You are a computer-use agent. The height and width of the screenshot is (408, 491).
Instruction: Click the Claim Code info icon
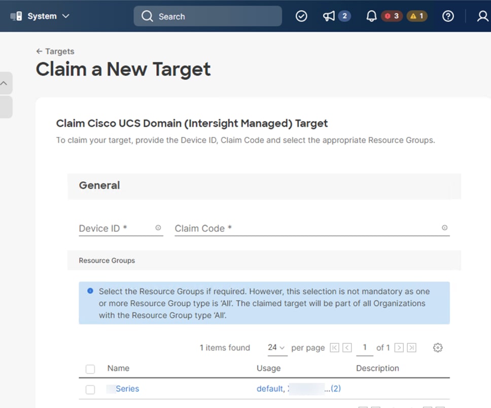[445, 228]
